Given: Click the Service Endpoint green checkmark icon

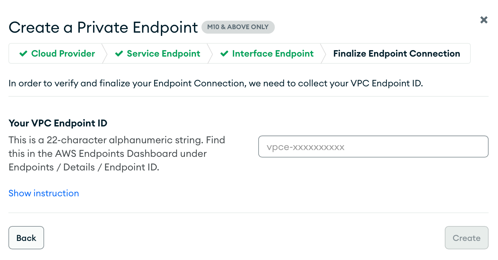Looking at the screenshot, I should point(119,53).
